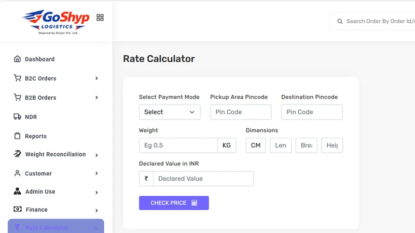The image size is (415, 233).
Task: Click the Finance money icon
Action: [x=18, y=209]
